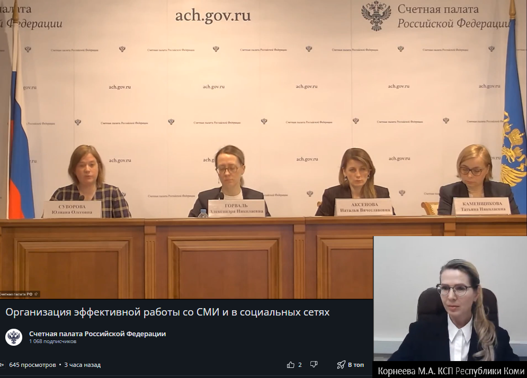Open channel Счетная палата Российской Федерации

pos(97,334)
